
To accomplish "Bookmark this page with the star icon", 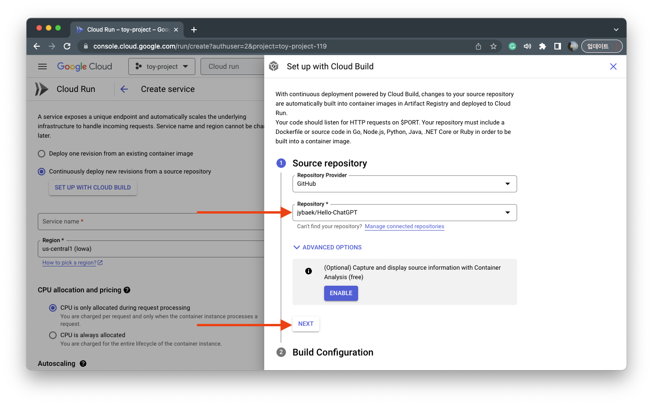I will pyautogui.click(x=494, y=46).
